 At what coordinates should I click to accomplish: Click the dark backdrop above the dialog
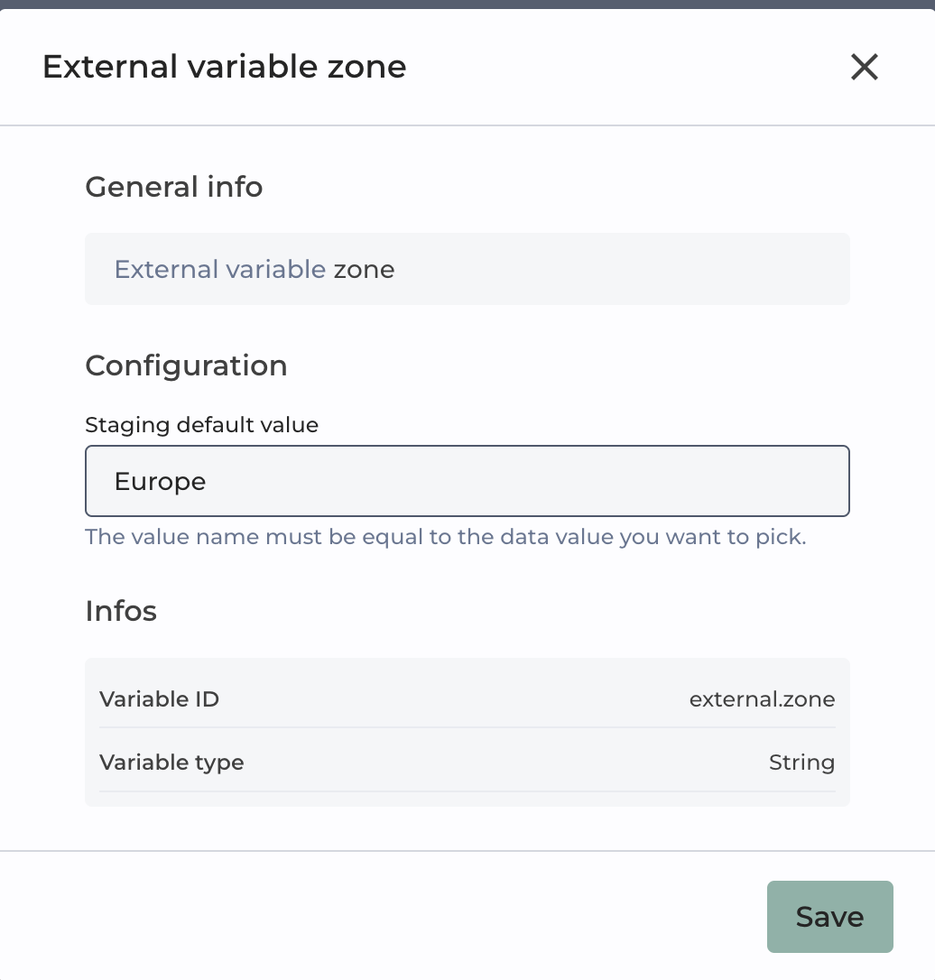tap(467, 4)
